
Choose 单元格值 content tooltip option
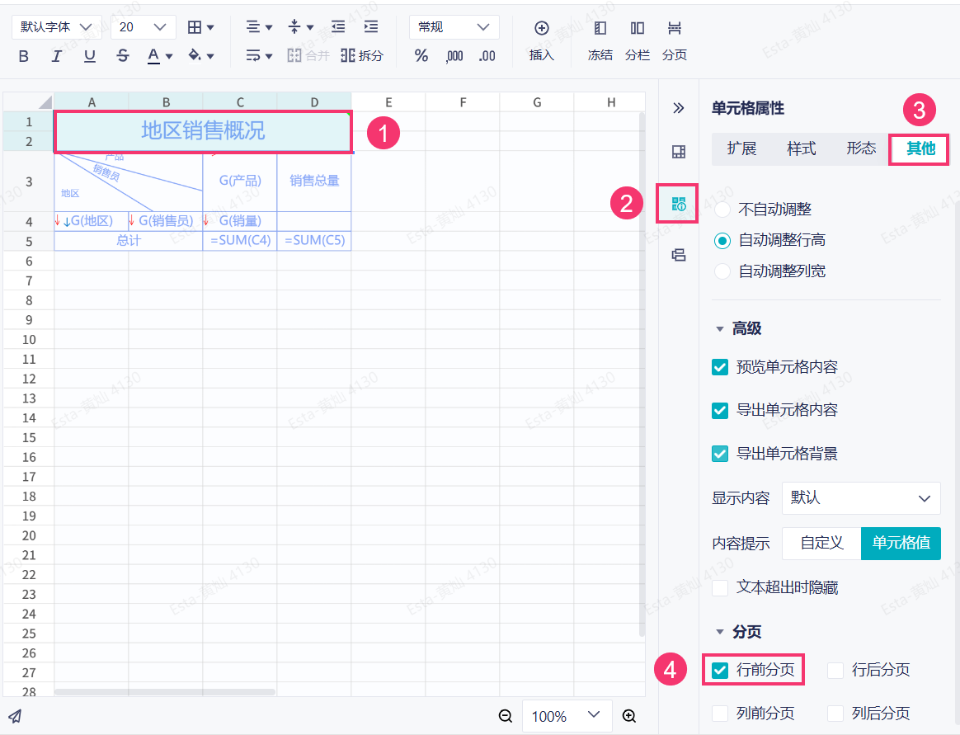pos(901,544)
